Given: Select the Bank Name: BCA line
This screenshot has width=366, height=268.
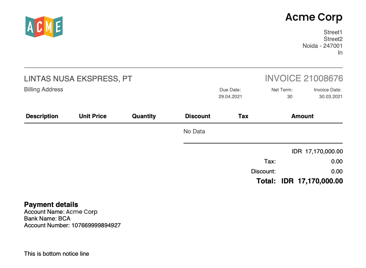Looking at the screenshot, I should (x=47, y=219).
